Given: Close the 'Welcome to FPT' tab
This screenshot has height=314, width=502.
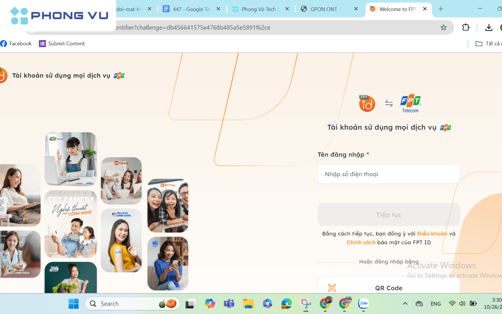Looking at the screenshot, I should pyautogui.click(x=425, y=9).
